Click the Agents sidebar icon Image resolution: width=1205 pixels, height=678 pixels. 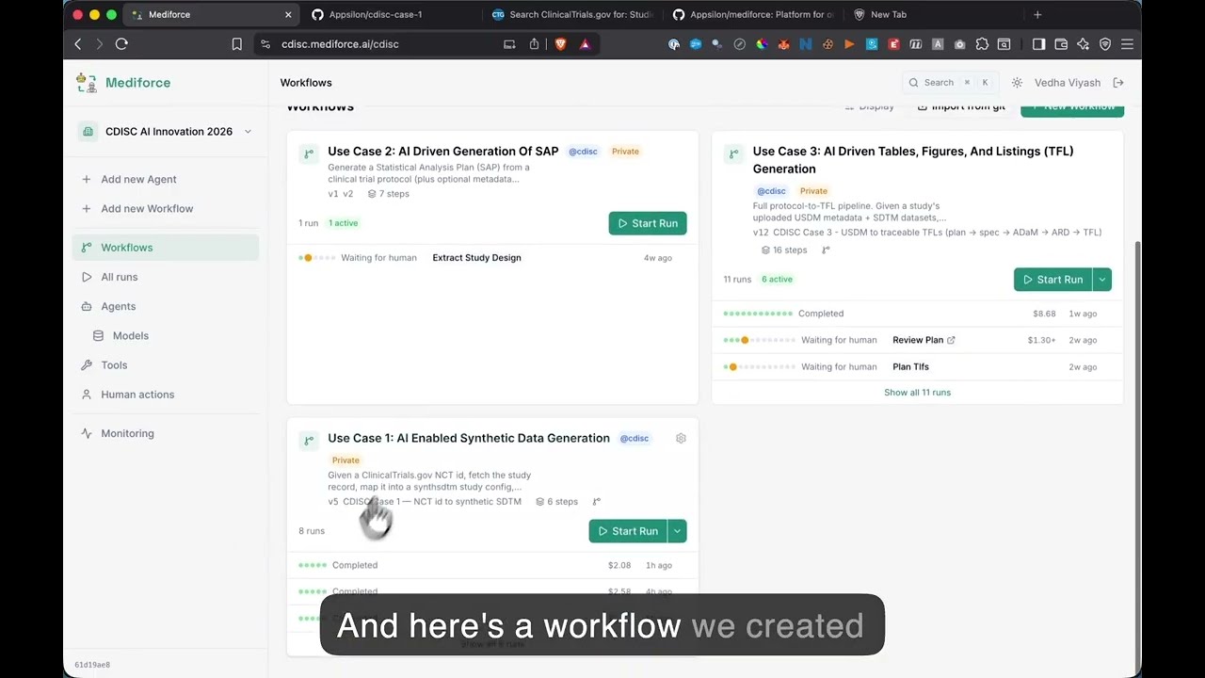tap(87, 306)
